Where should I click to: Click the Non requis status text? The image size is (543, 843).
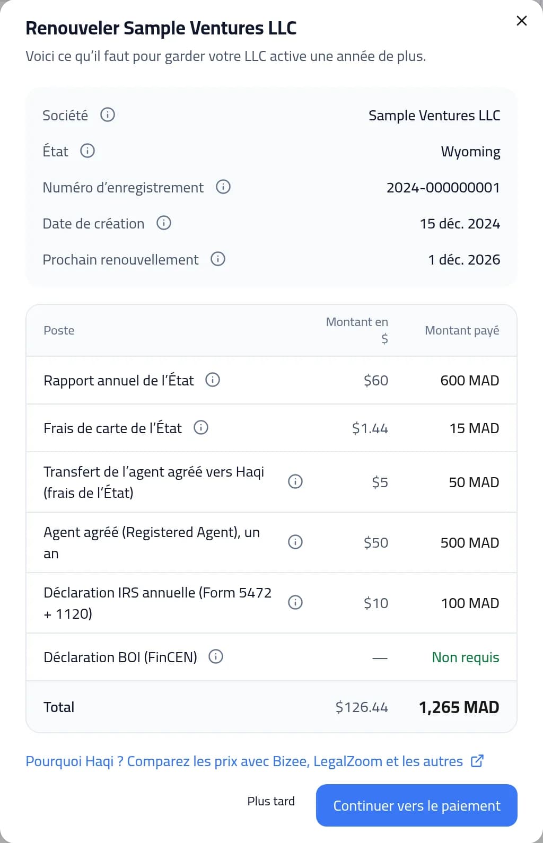[466, 657]
